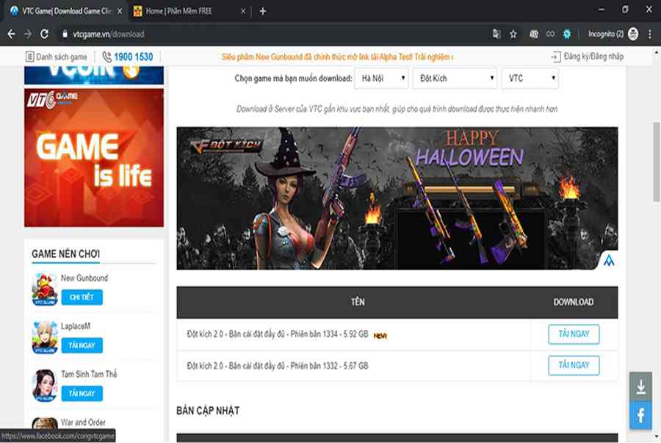The image size is (661, 443).
Task: Open the blue gear extension icon
Action: click(x=567, y=34)
